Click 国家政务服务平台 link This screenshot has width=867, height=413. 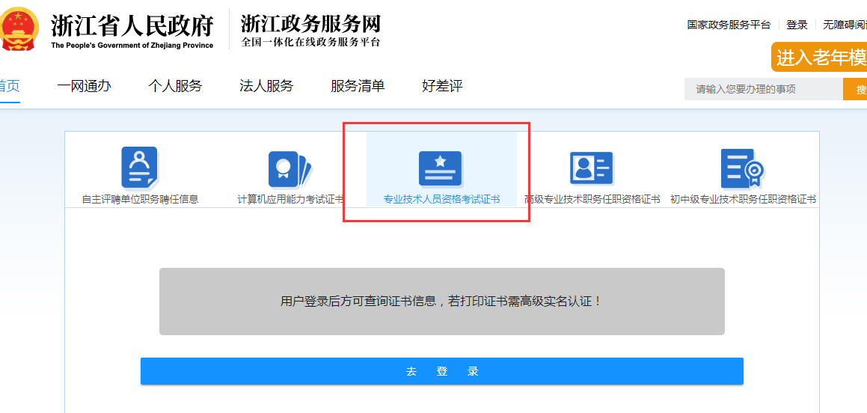click(729, 25)
